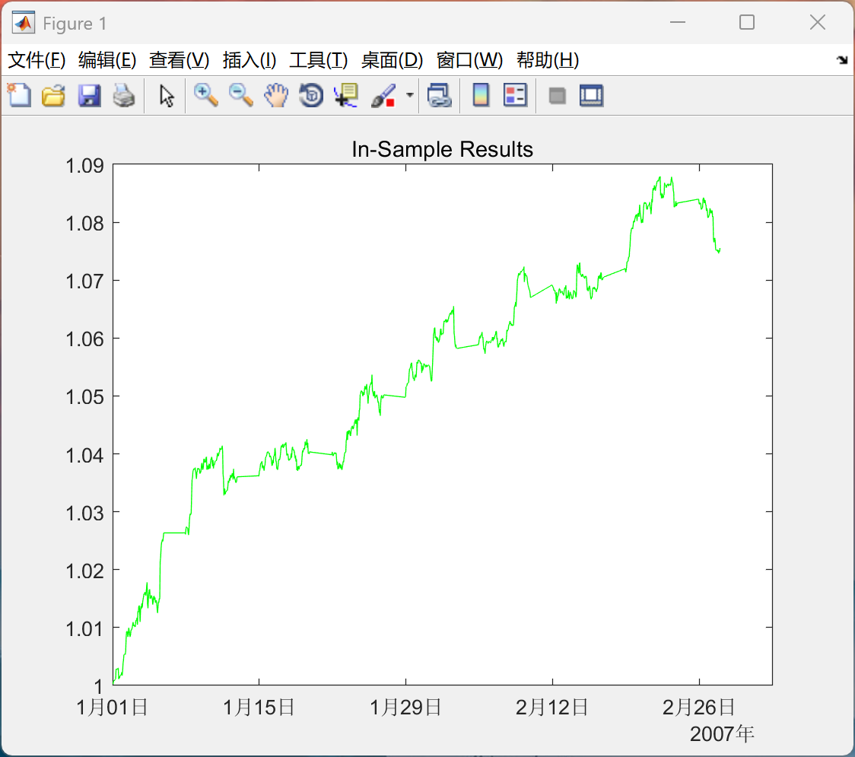Open the 桌面(D) menu
The image size is (855, 757).
pos(392,60)
